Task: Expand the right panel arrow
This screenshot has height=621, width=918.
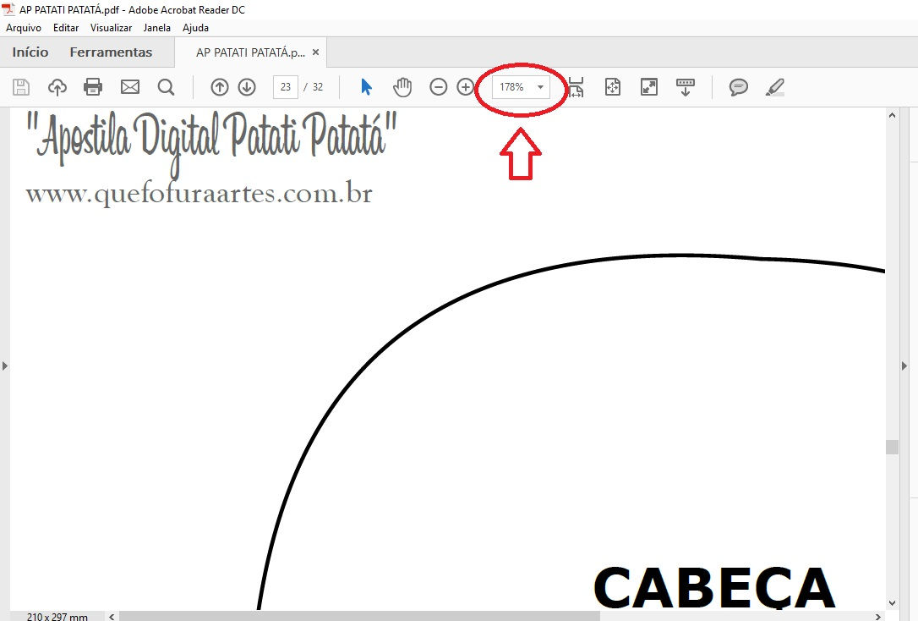Action: [x=905, y=365]
